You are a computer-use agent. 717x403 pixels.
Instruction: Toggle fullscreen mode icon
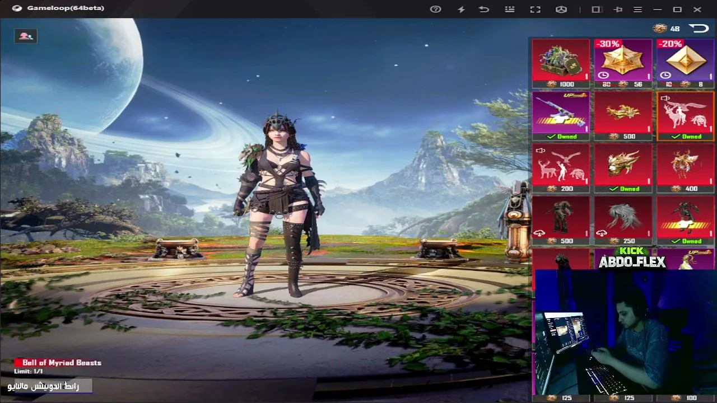click(536, 9)
